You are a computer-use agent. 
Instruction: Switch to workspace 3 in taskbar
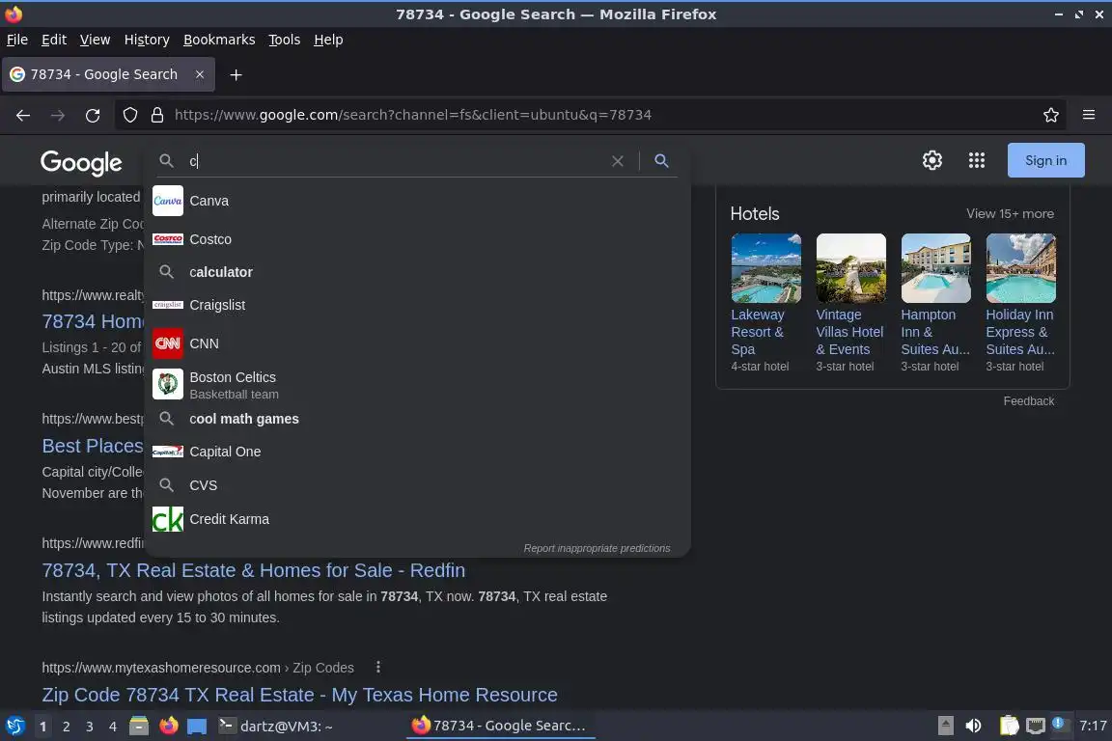click(90, 727)
